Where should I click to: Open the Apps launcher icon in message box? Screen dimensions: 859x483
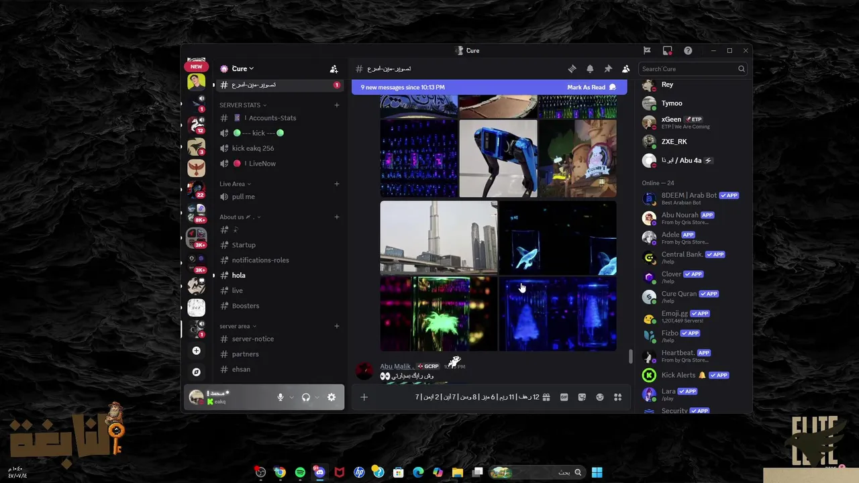tap(617, 397)
